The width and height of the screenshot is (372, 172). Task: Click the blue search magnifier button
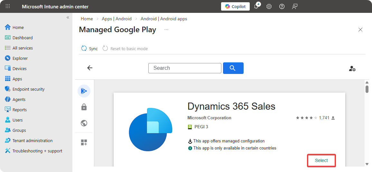[x=233, y=68]
